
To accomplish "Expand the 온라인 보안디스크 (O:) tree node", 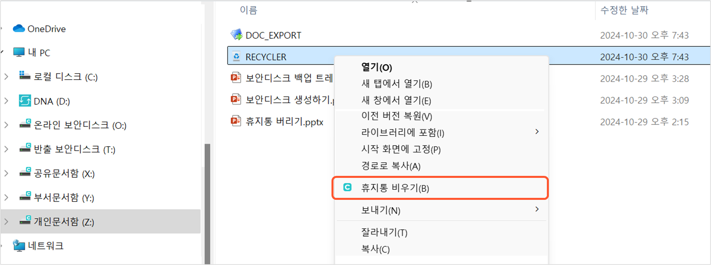I will [x=6, y=125].
